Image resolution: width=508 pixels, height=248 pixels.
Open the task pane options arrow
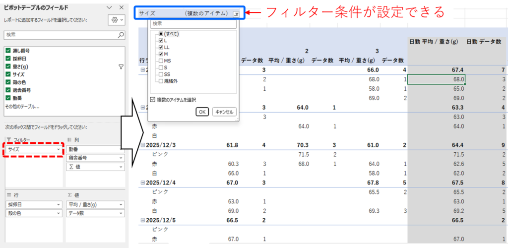tap(111, 8)
